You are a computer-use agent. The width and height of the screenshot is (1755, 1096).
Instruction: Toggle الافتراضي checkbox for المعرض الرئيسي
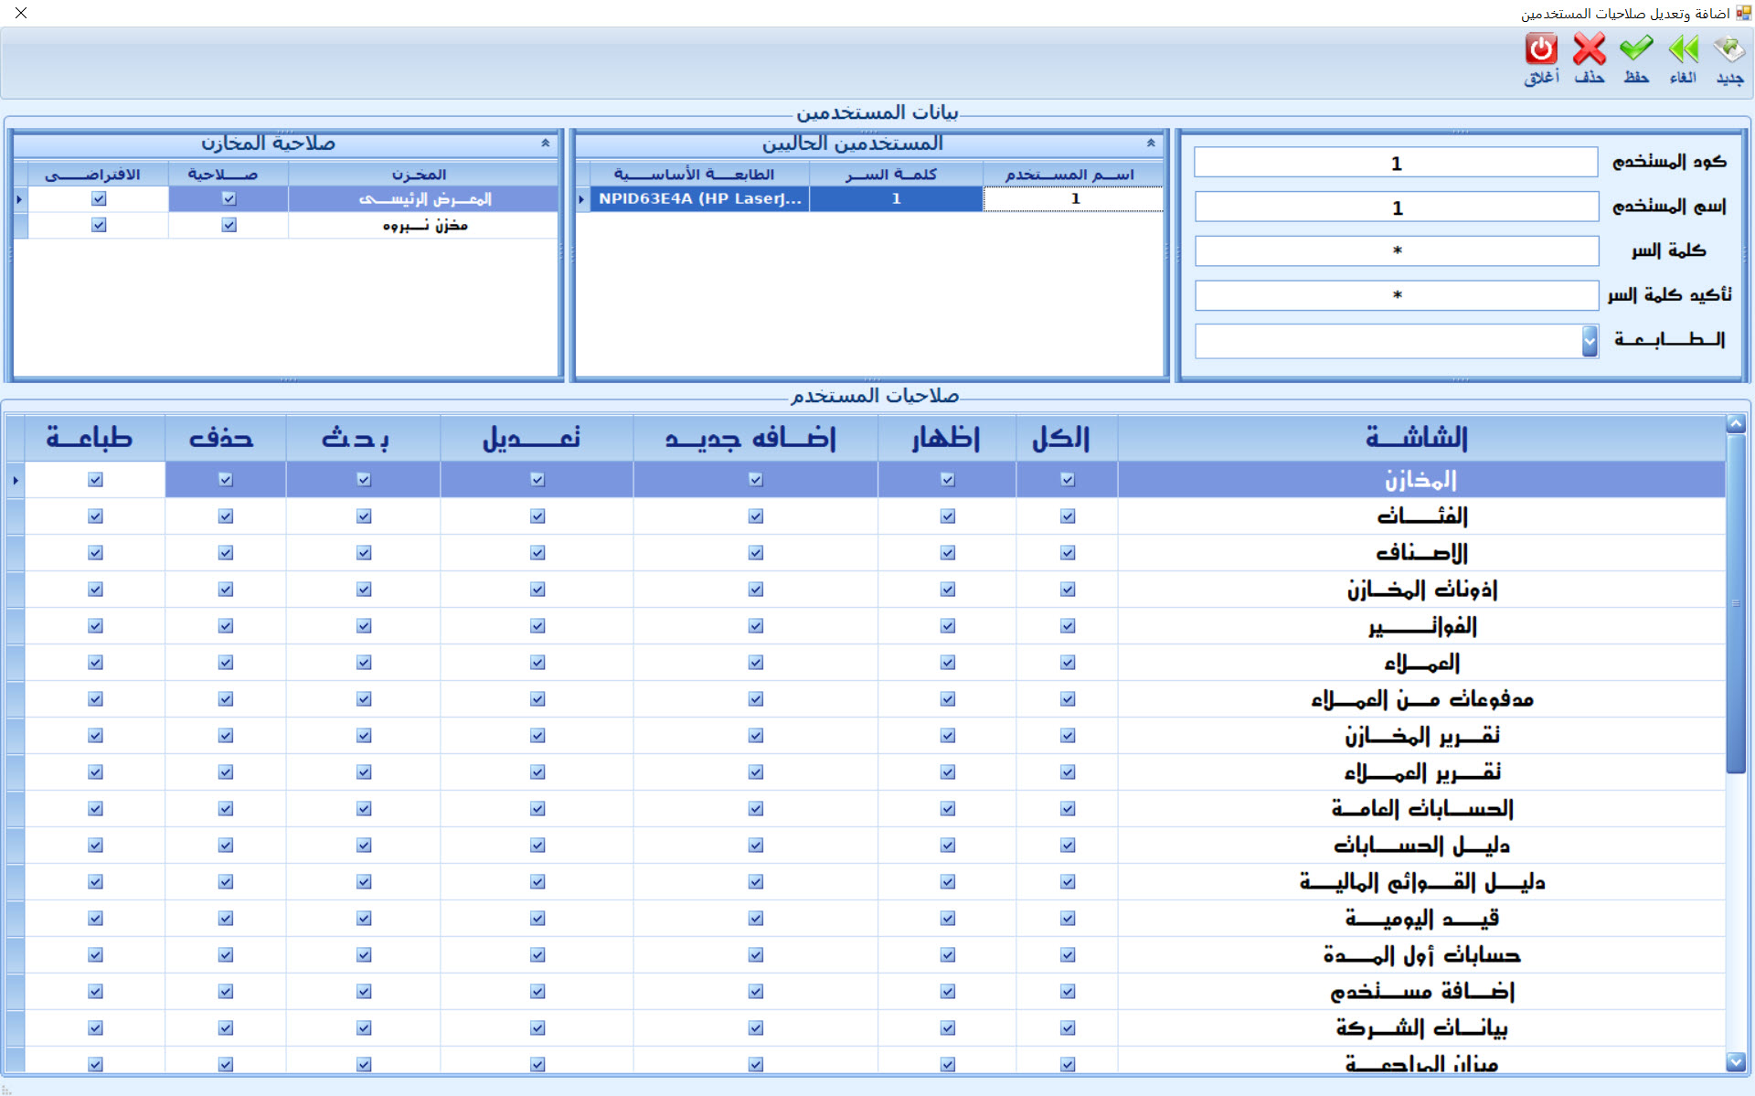99,198
